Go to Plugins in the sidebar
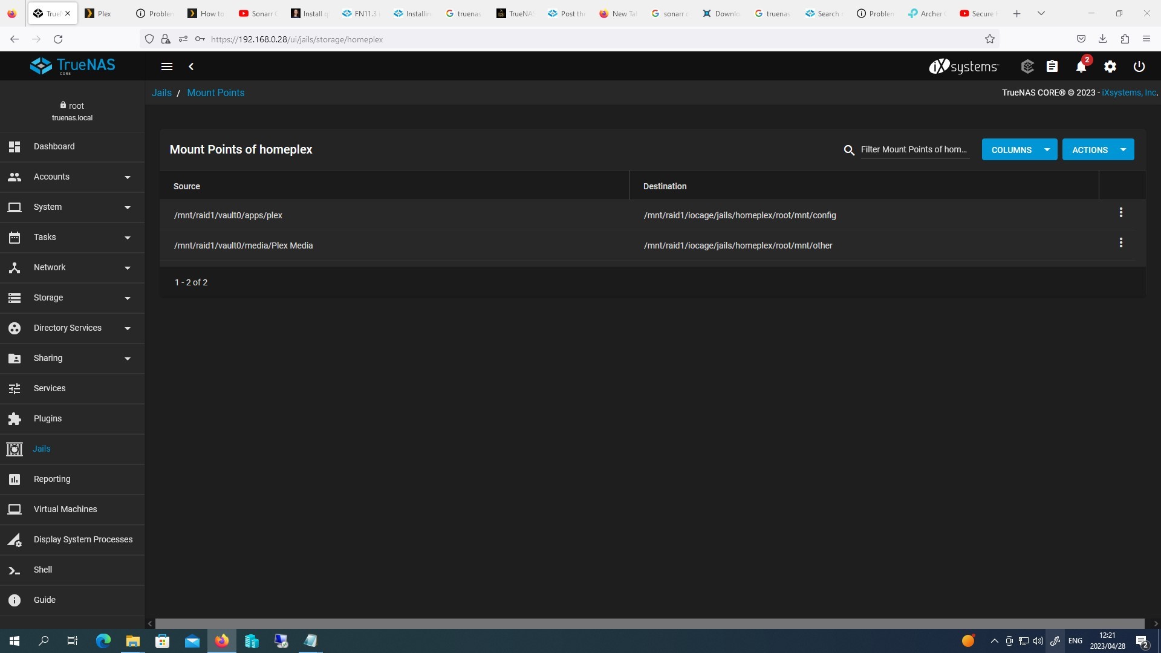 pos(73,418)
